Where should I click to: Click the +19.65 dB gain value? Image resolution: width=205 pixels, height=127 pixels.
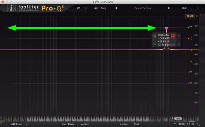(x=164, y=41)
